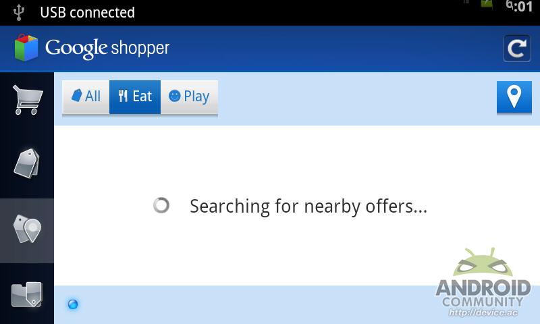Tap the clock in the status bar
540x324 pixels.
[x=518, y=7]
